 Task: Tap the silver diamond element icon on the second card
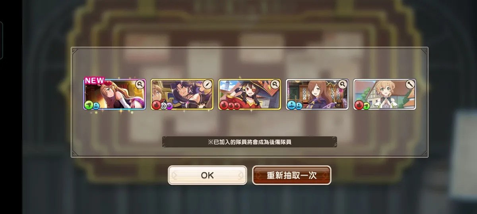pyautogui.click(x=163, y=106)
